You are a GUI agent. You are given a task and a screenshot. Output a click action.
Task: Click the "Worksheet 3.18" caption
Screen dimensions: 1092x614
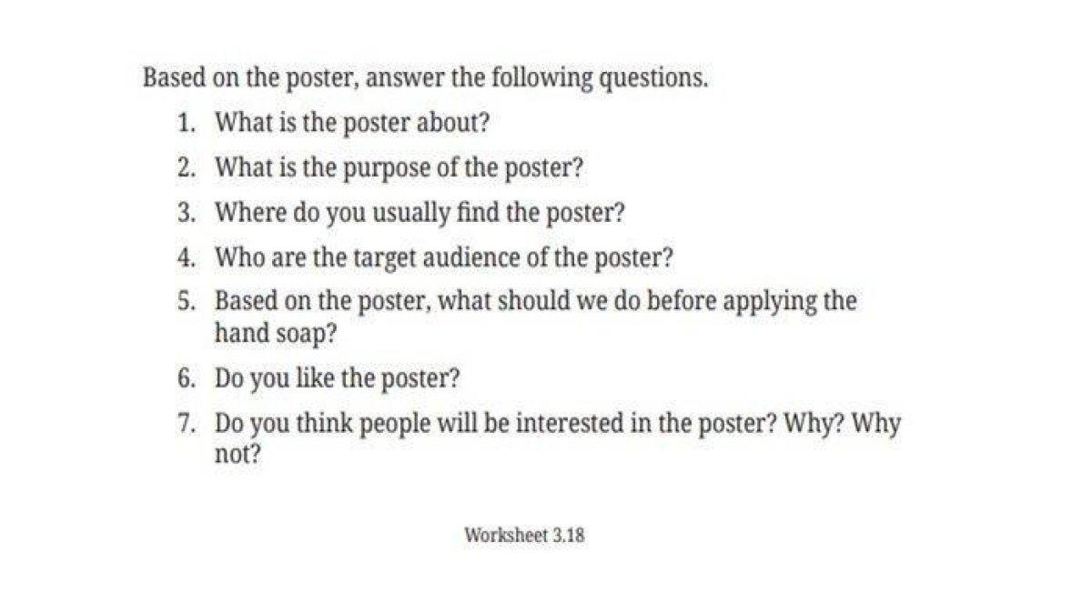coord(524,535)
